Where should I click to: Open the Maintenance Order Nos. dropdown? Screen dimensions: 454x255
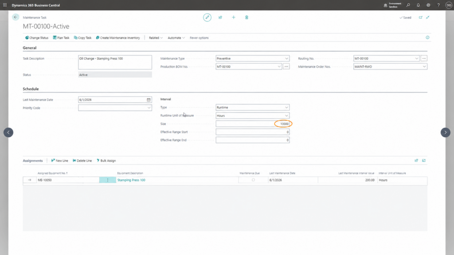click(424, 66)
